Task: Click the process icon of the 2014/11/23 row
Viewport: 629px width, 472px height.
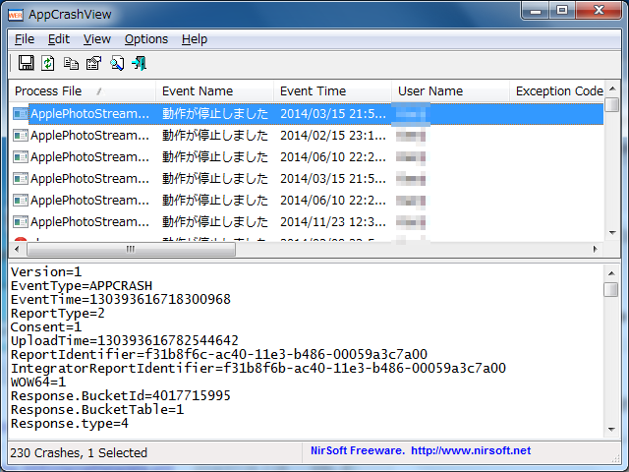Action: pyautogui.click(x=20, y=221)
